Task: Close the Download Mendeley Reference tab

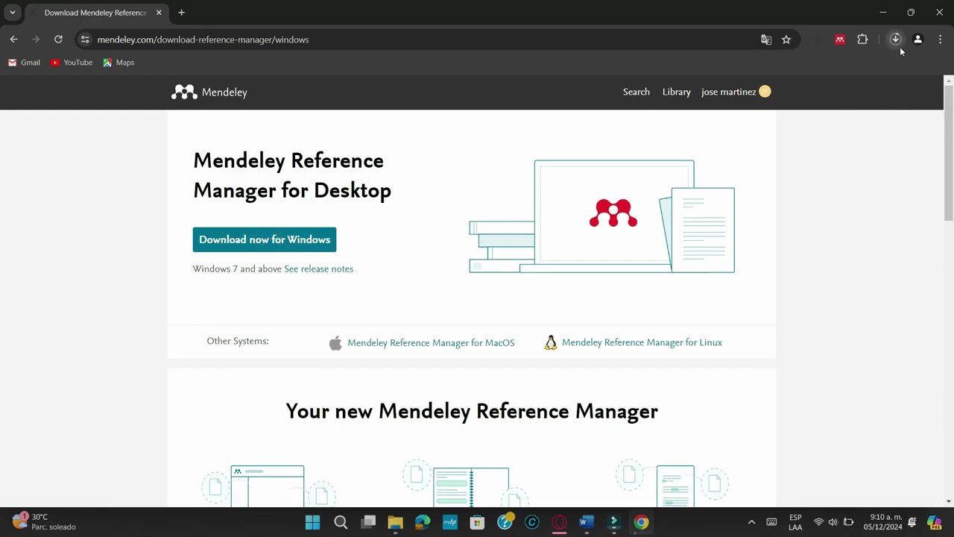Action: [159, 13]
